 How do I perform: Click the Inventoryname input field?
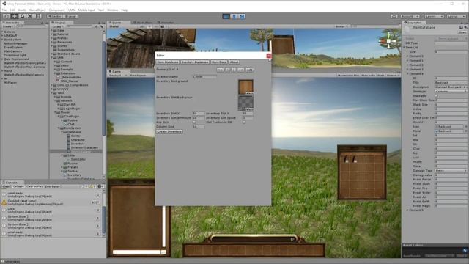205,77
